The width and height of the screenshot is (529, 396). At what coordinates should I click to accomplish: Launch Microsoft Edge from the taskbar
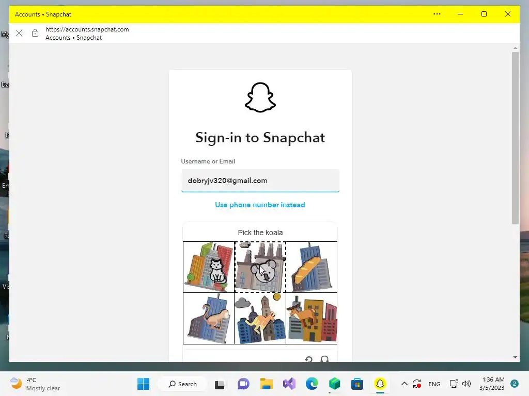click(x=312, y=384)
